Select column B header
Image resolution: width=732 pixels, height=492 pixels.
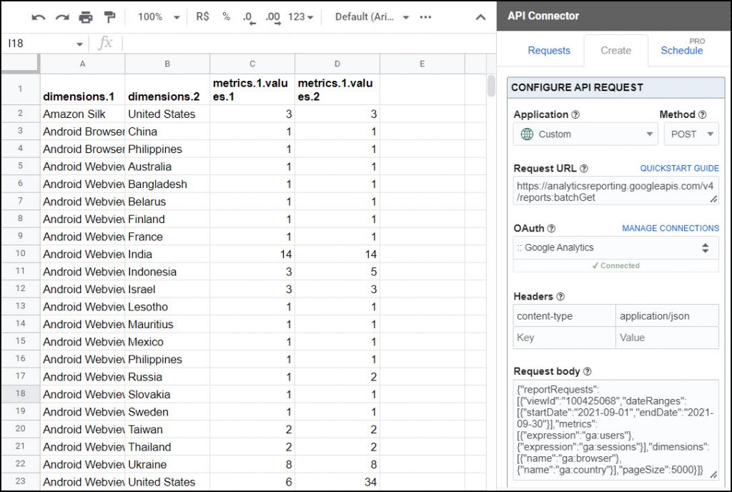click(167, 64)
